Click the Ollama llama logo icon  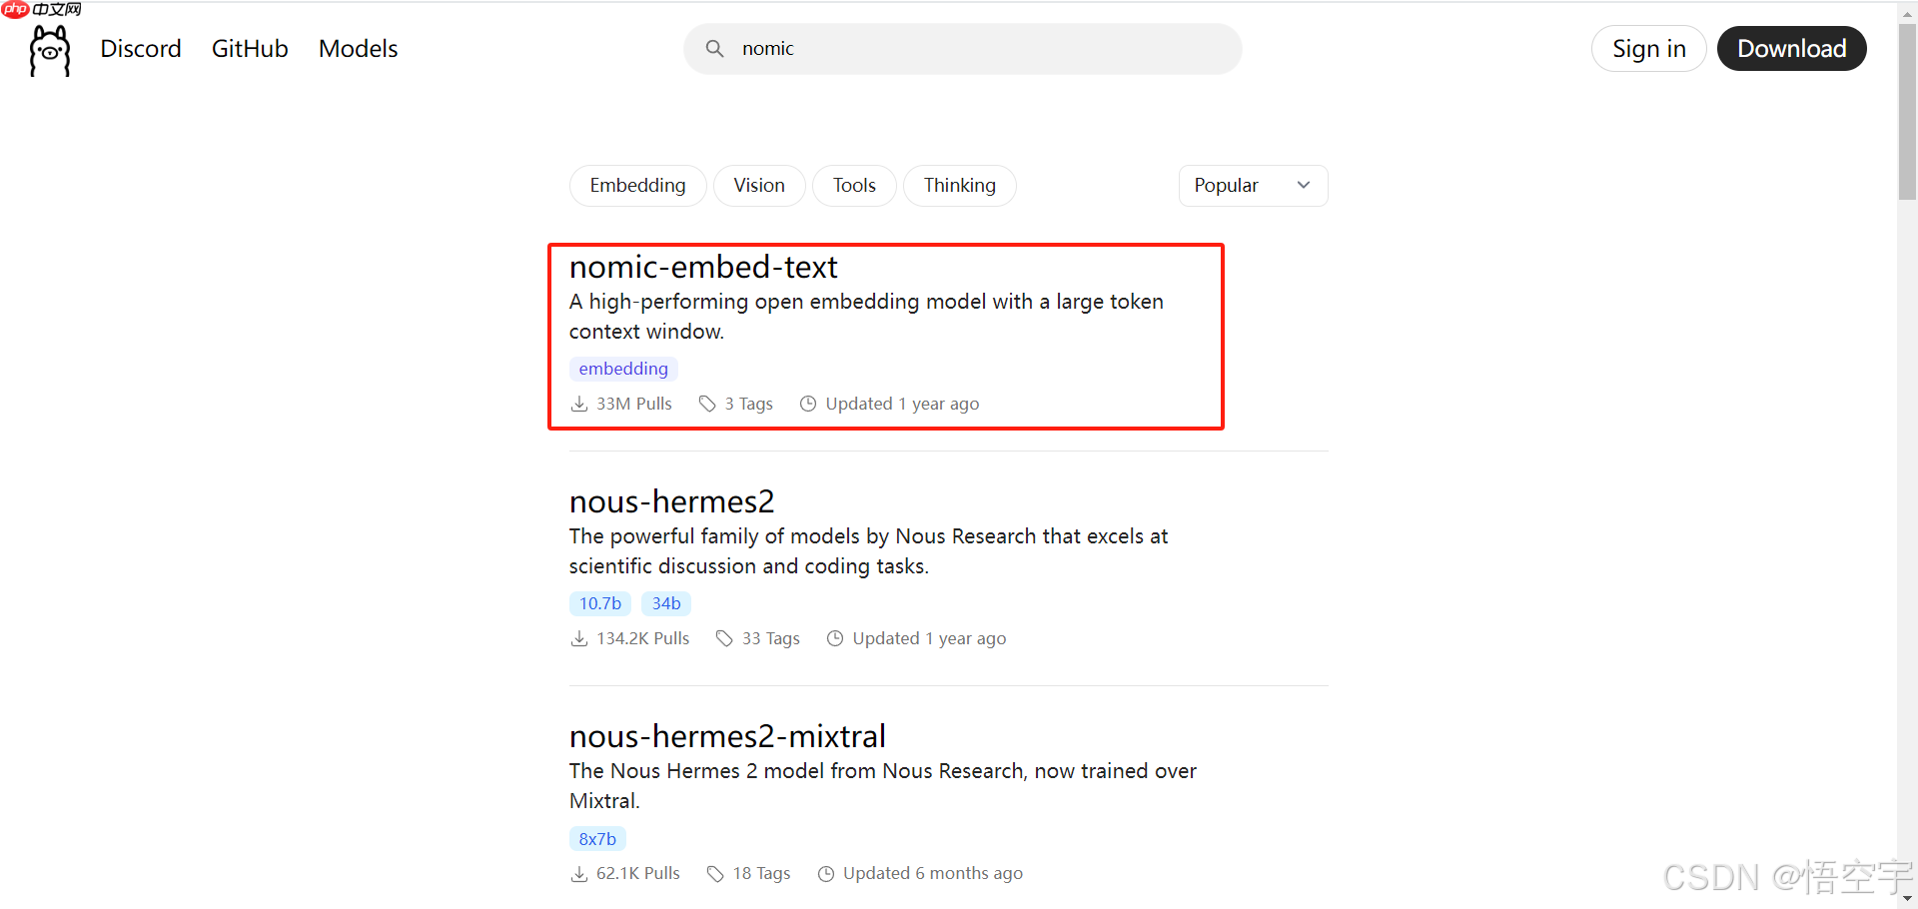click(x=50, y=50)
